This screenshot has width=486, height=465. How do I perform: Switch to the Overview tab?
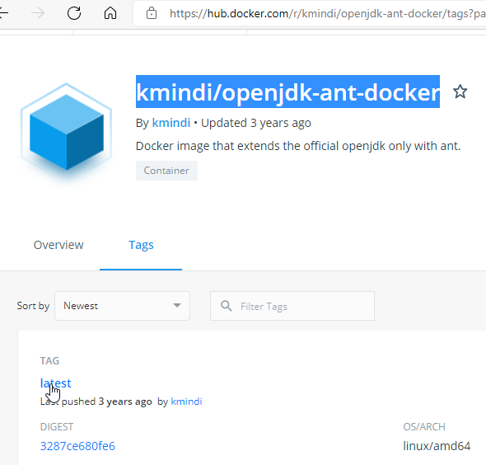click(58, 245)
